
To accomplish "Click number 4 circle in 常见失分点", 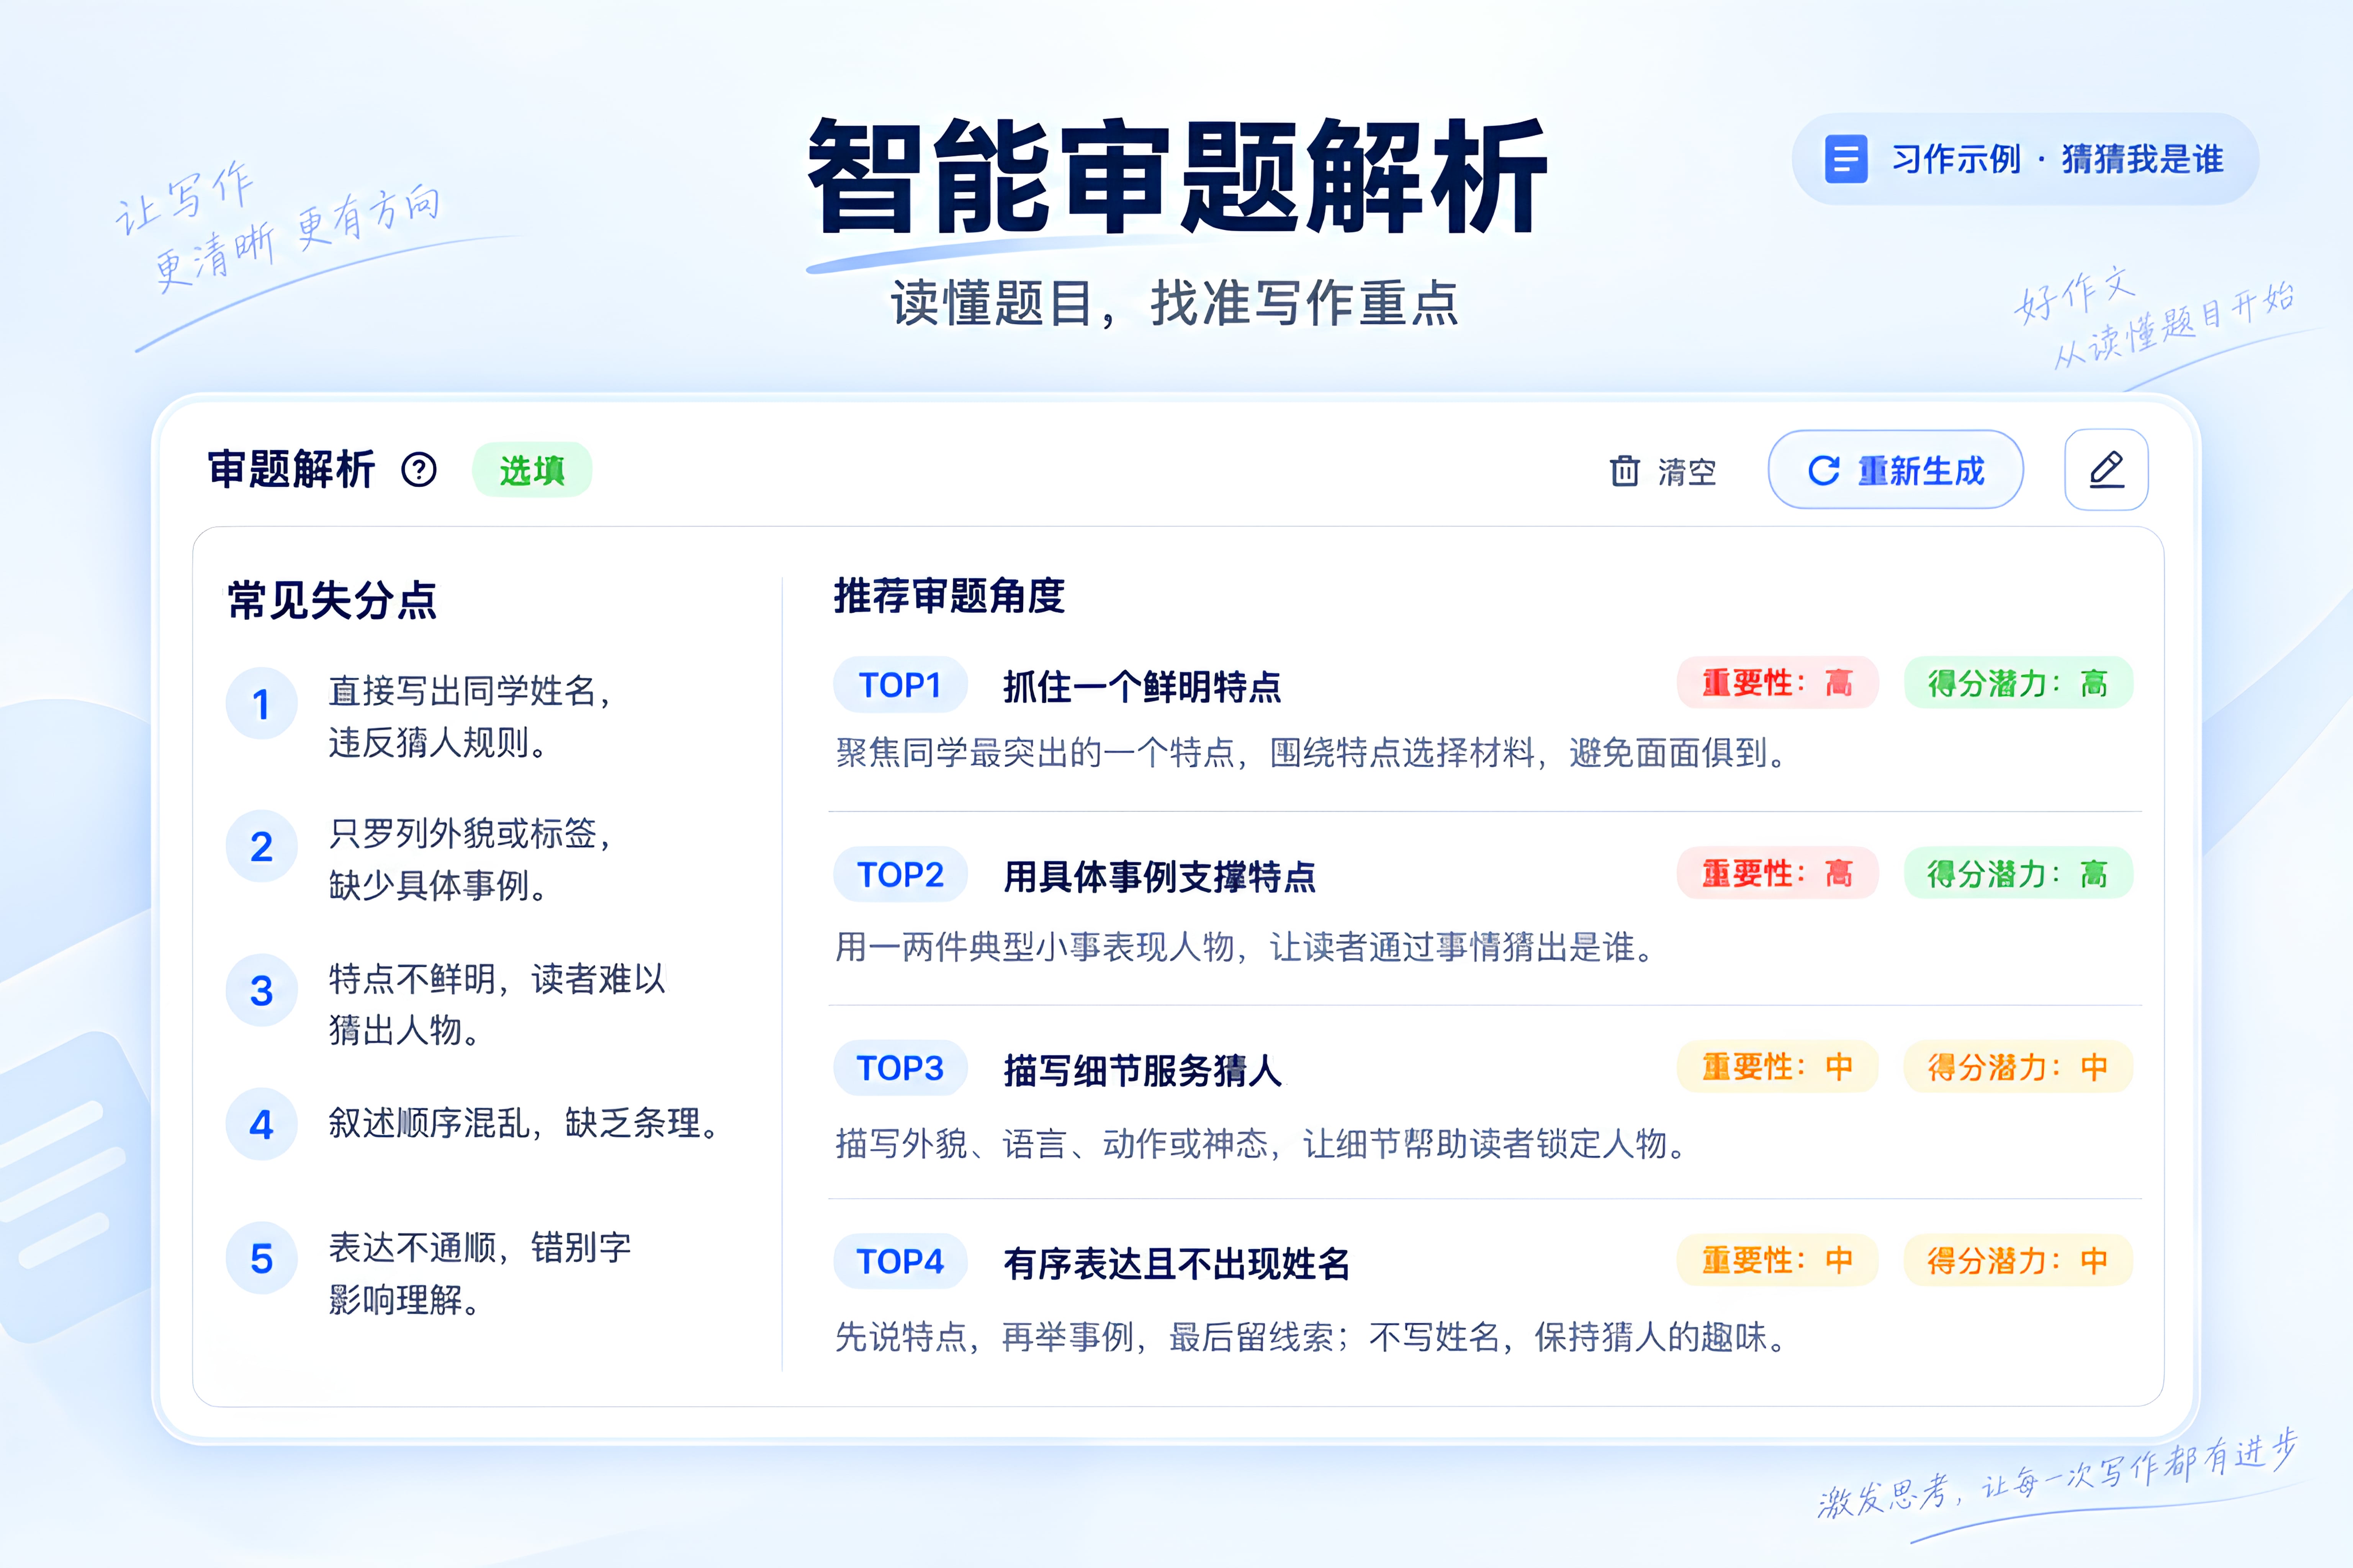I will tap(261, 1124).
